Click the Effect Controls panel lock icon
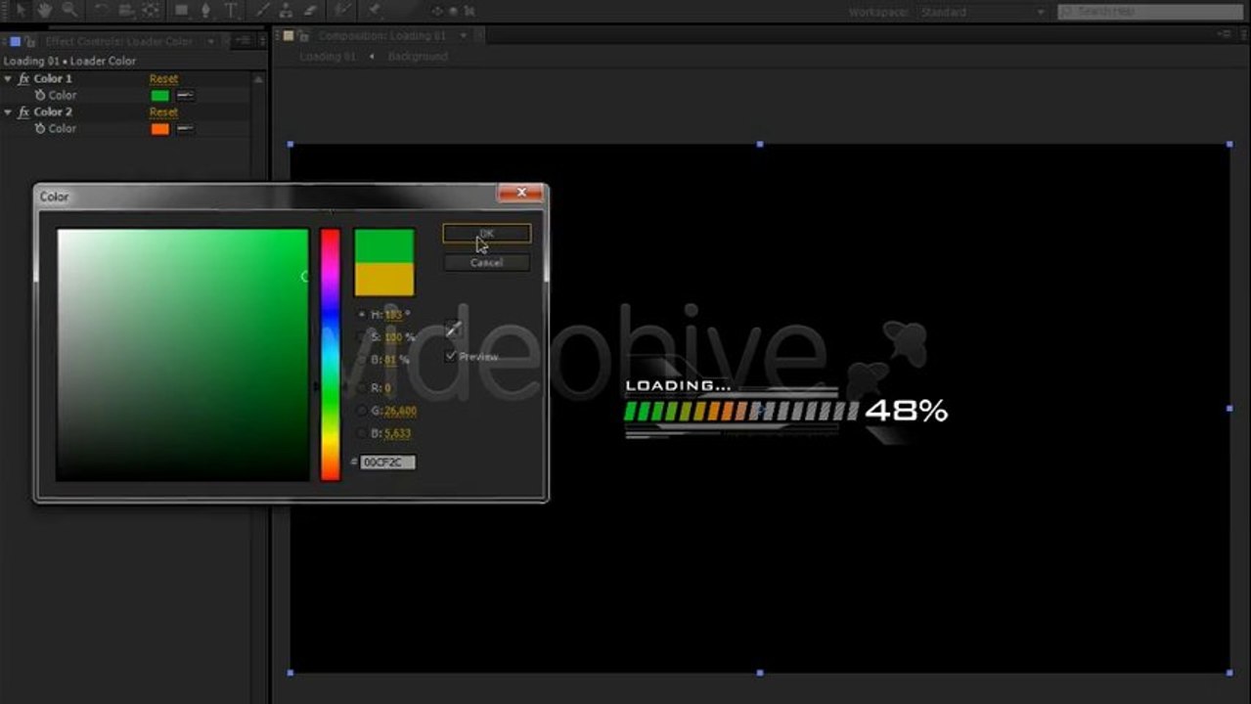The image size is (1251, 704). tap(32, 41)
